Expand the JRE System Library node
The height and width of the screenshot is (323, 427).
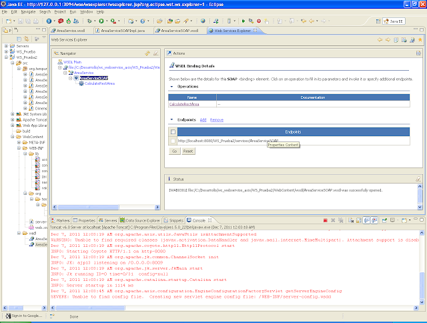pyautogui.click(x=13, y=114)
